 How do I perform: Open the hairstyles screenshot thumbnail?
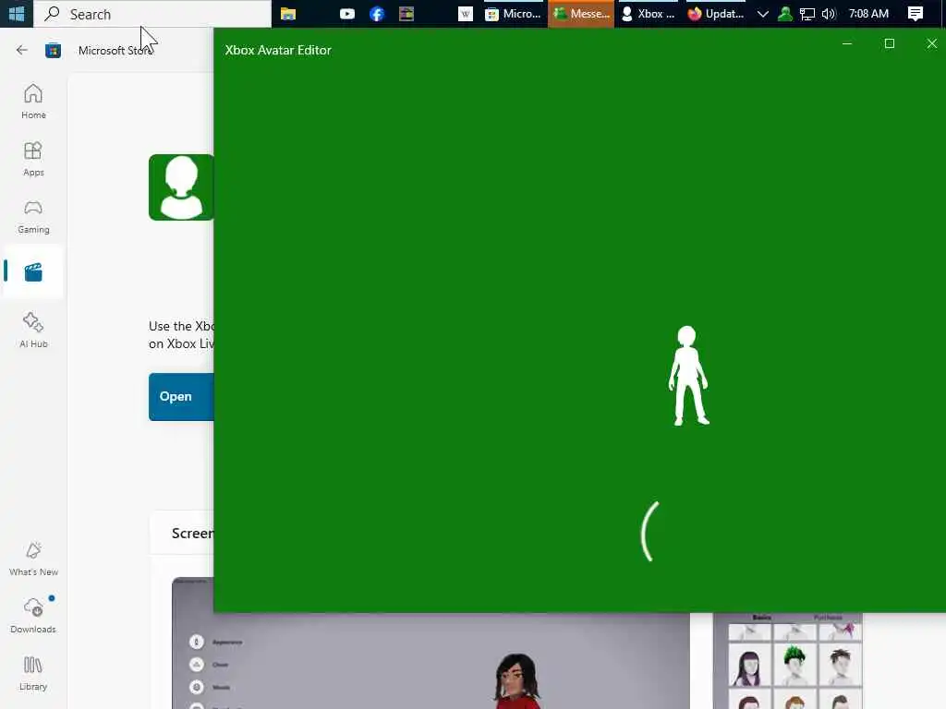788,661
